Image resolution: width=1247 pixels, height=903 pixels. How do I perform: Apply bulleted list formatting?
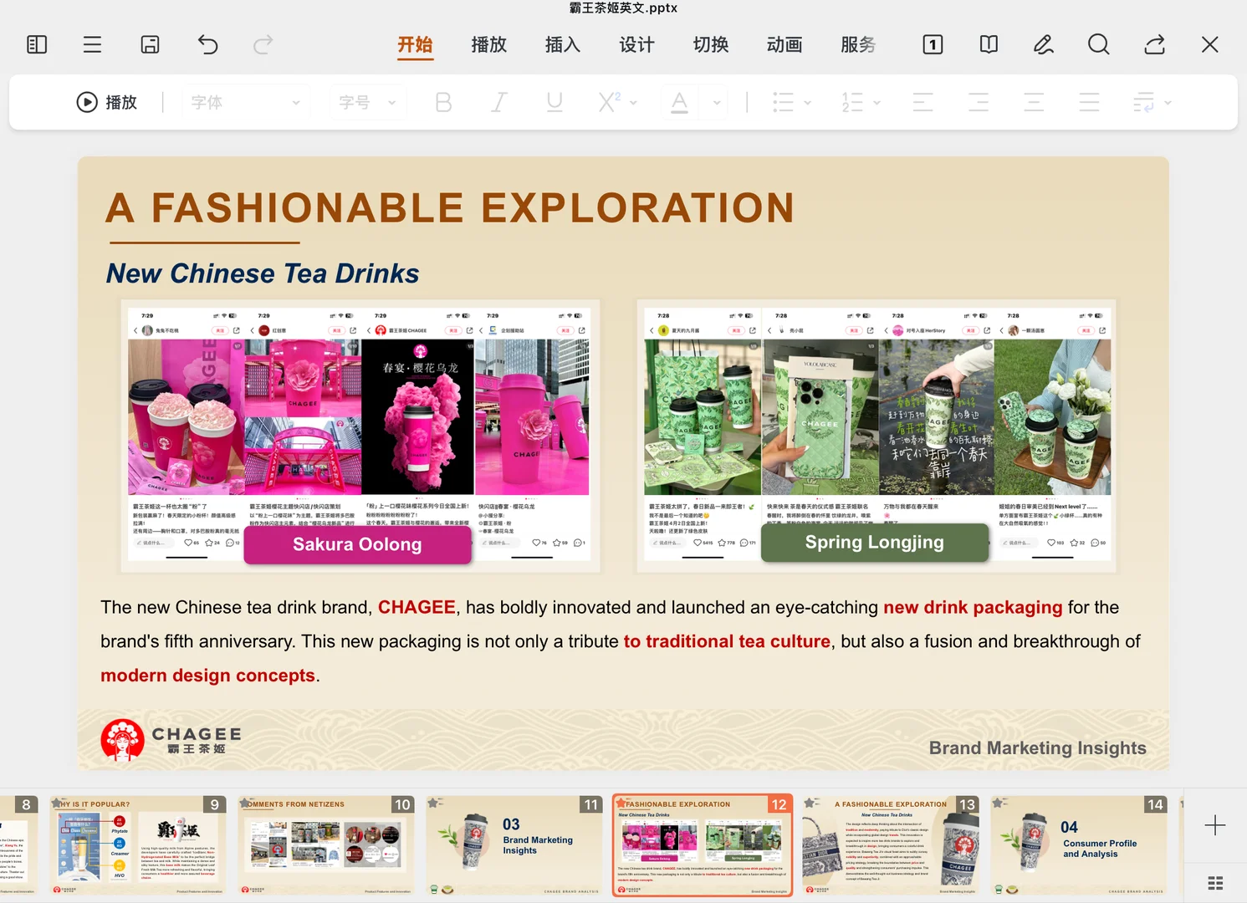pos(783,102)
